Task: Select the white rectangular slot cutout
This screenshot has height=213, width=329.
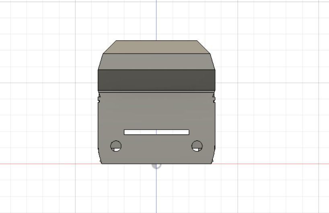Action: click(156, 132)
